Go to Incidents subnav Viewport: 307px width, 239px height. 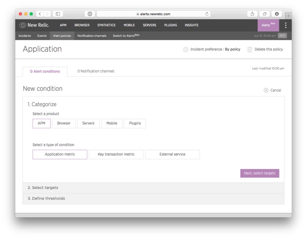point(25,36)
